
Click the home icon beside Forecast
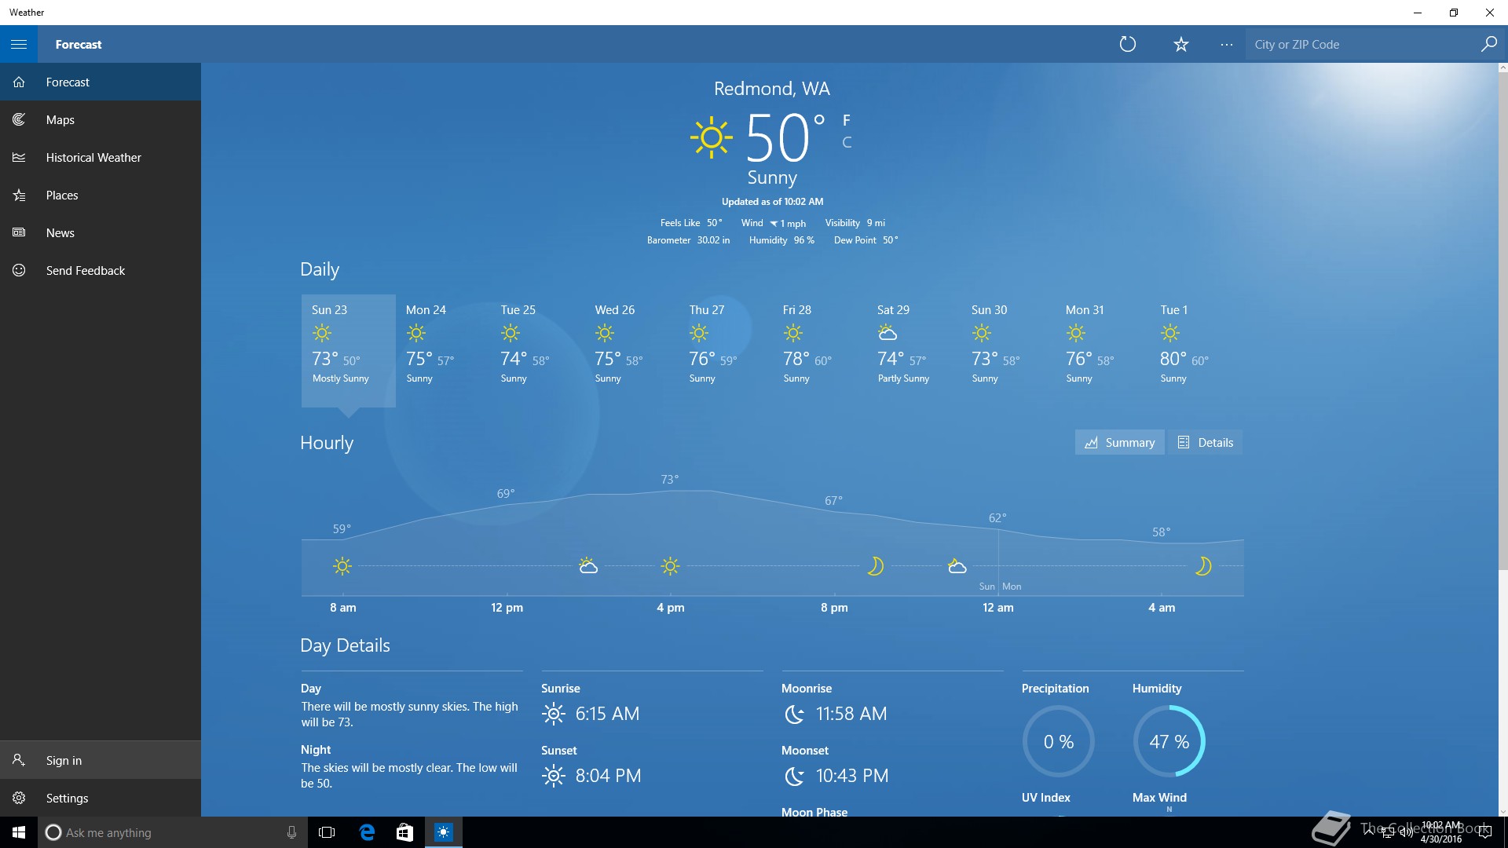pyautogui.click(x=19, y=82)
